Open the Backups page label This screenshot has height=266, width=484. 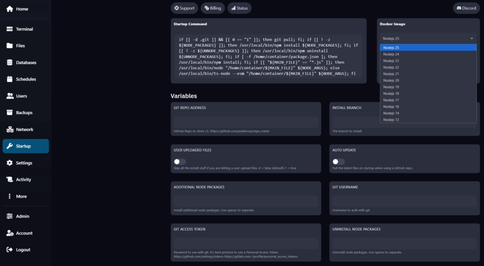[x=24, y=113]
